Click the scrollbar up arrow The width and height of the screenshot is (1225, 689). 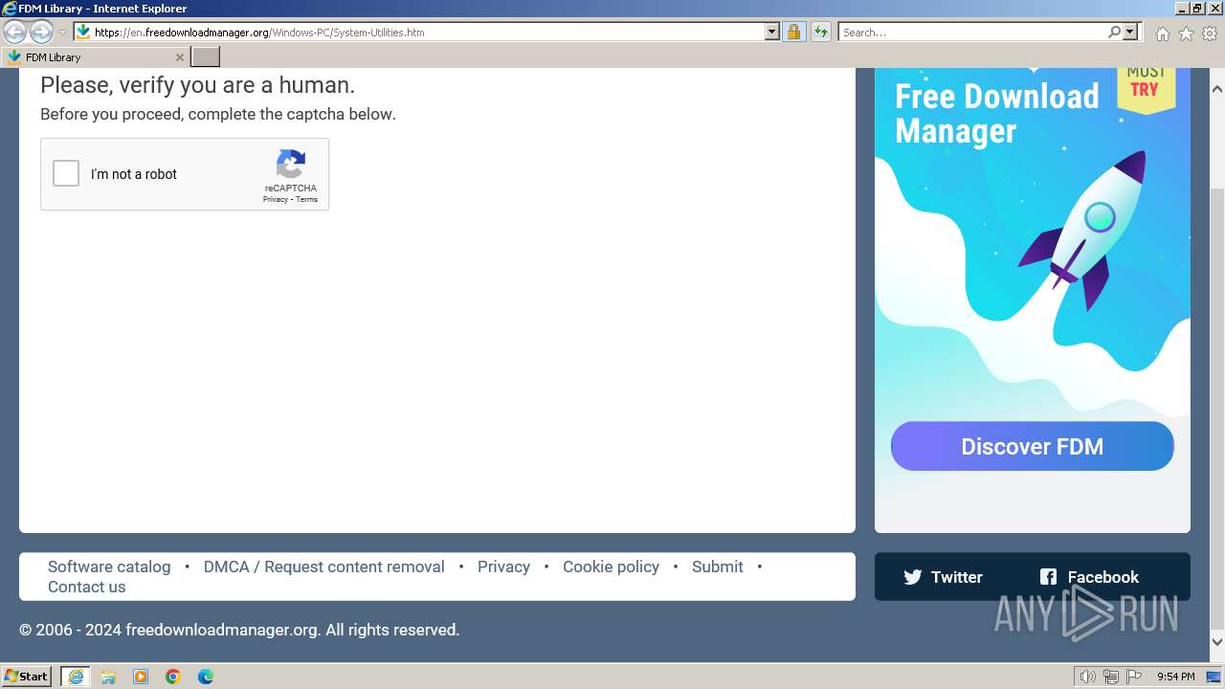1217,88
